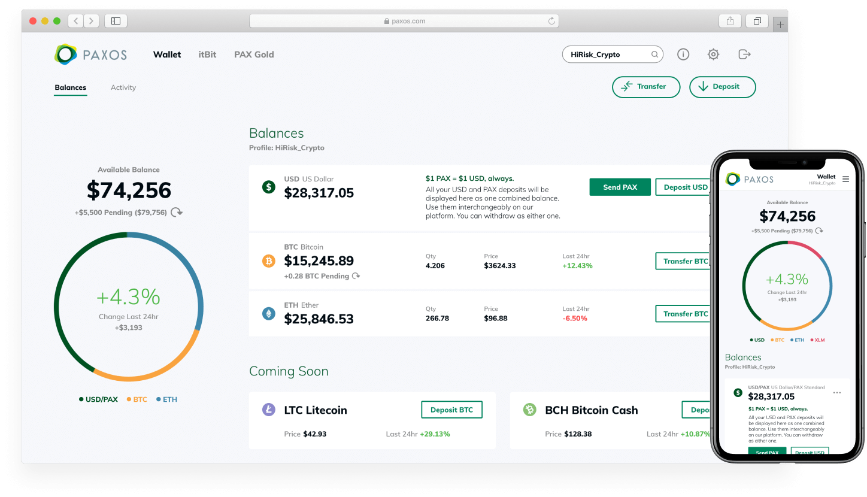Focus the paxos.com address bar
This screenshot has width=867, height=497.
pos(404,21)
